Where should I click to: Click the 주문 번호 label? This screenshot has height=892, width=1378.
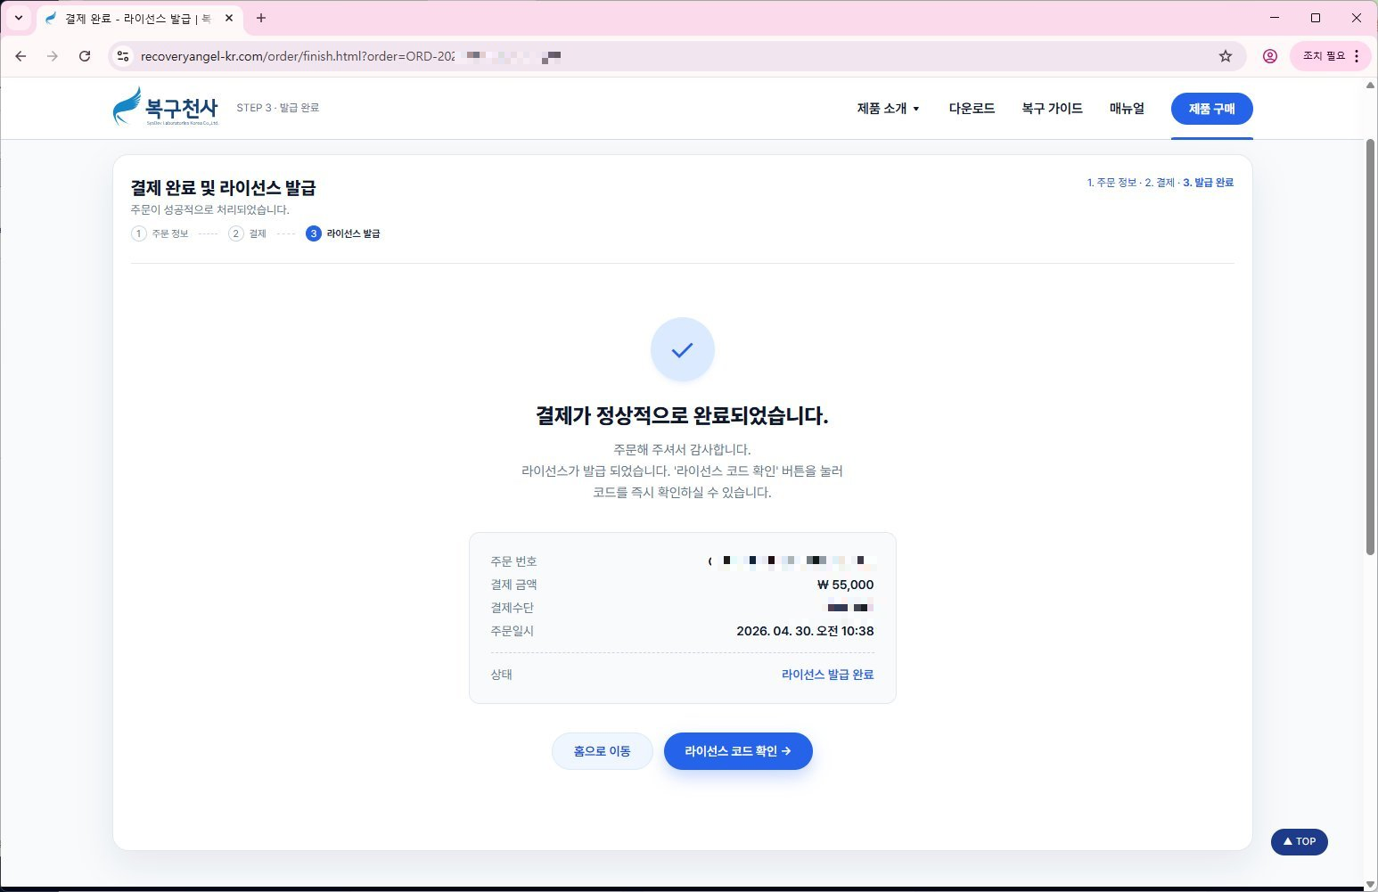point(513,561)
